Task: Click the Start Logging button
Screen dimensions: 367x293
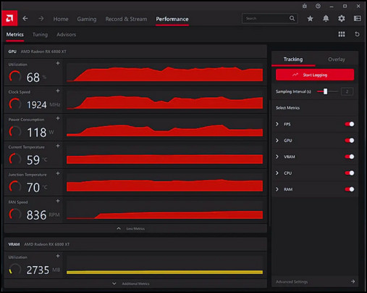Action: coord(315,75)
